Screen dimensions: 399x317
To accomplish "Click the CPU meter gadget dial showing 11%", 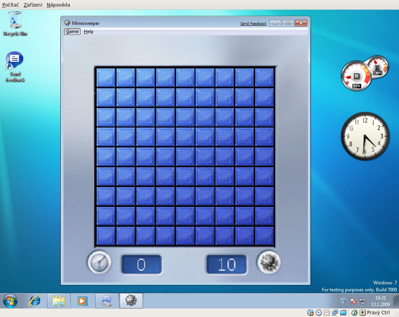I will pyautogui.click(x=356, y=76).
